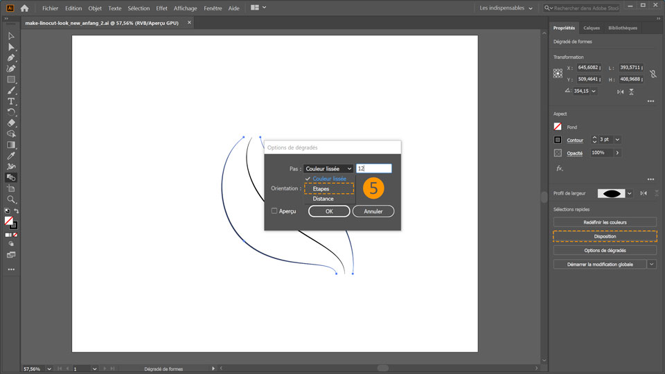Open Edit Toolbar three dots
The height and width of the screenshot is (374, 665).
tap(11, 269)
